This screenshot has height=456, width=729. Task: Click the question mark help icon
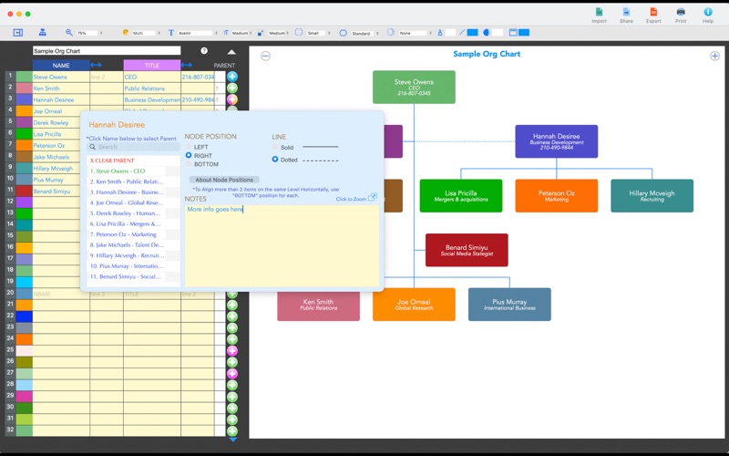click(204, 51)
